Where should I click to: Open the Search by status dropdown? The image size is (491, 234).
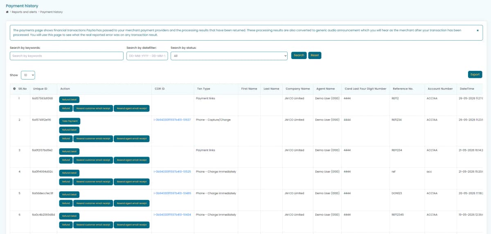tap(229, 56)
